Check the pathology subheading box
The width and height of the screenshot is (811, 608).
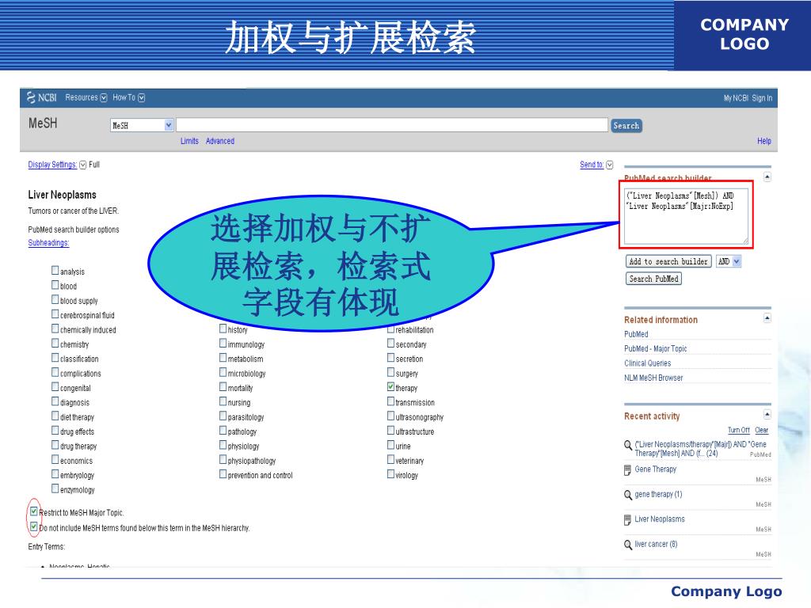tap(223, 430)
